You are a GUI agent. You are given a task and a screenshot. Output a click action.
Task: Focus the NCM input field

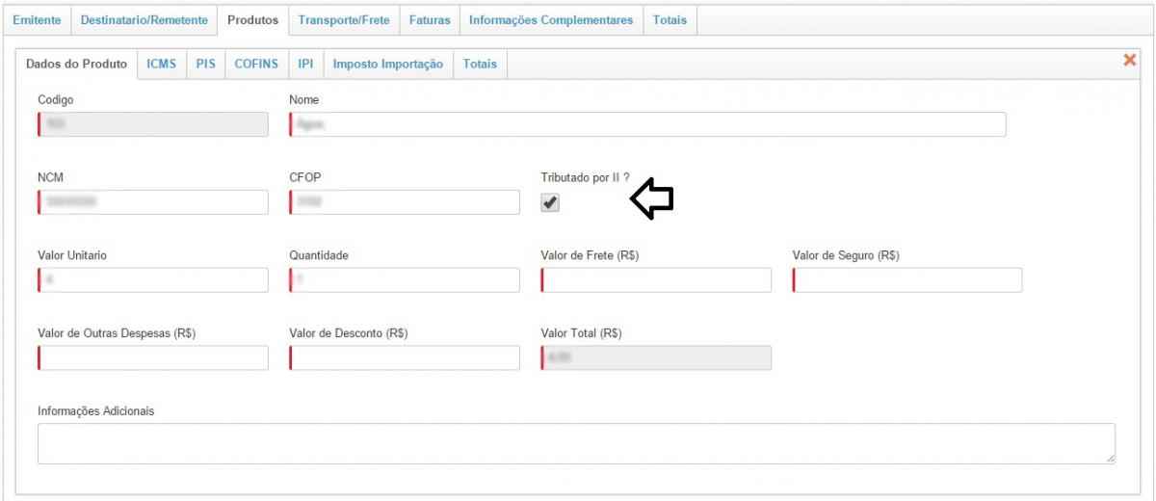[152, 202]
